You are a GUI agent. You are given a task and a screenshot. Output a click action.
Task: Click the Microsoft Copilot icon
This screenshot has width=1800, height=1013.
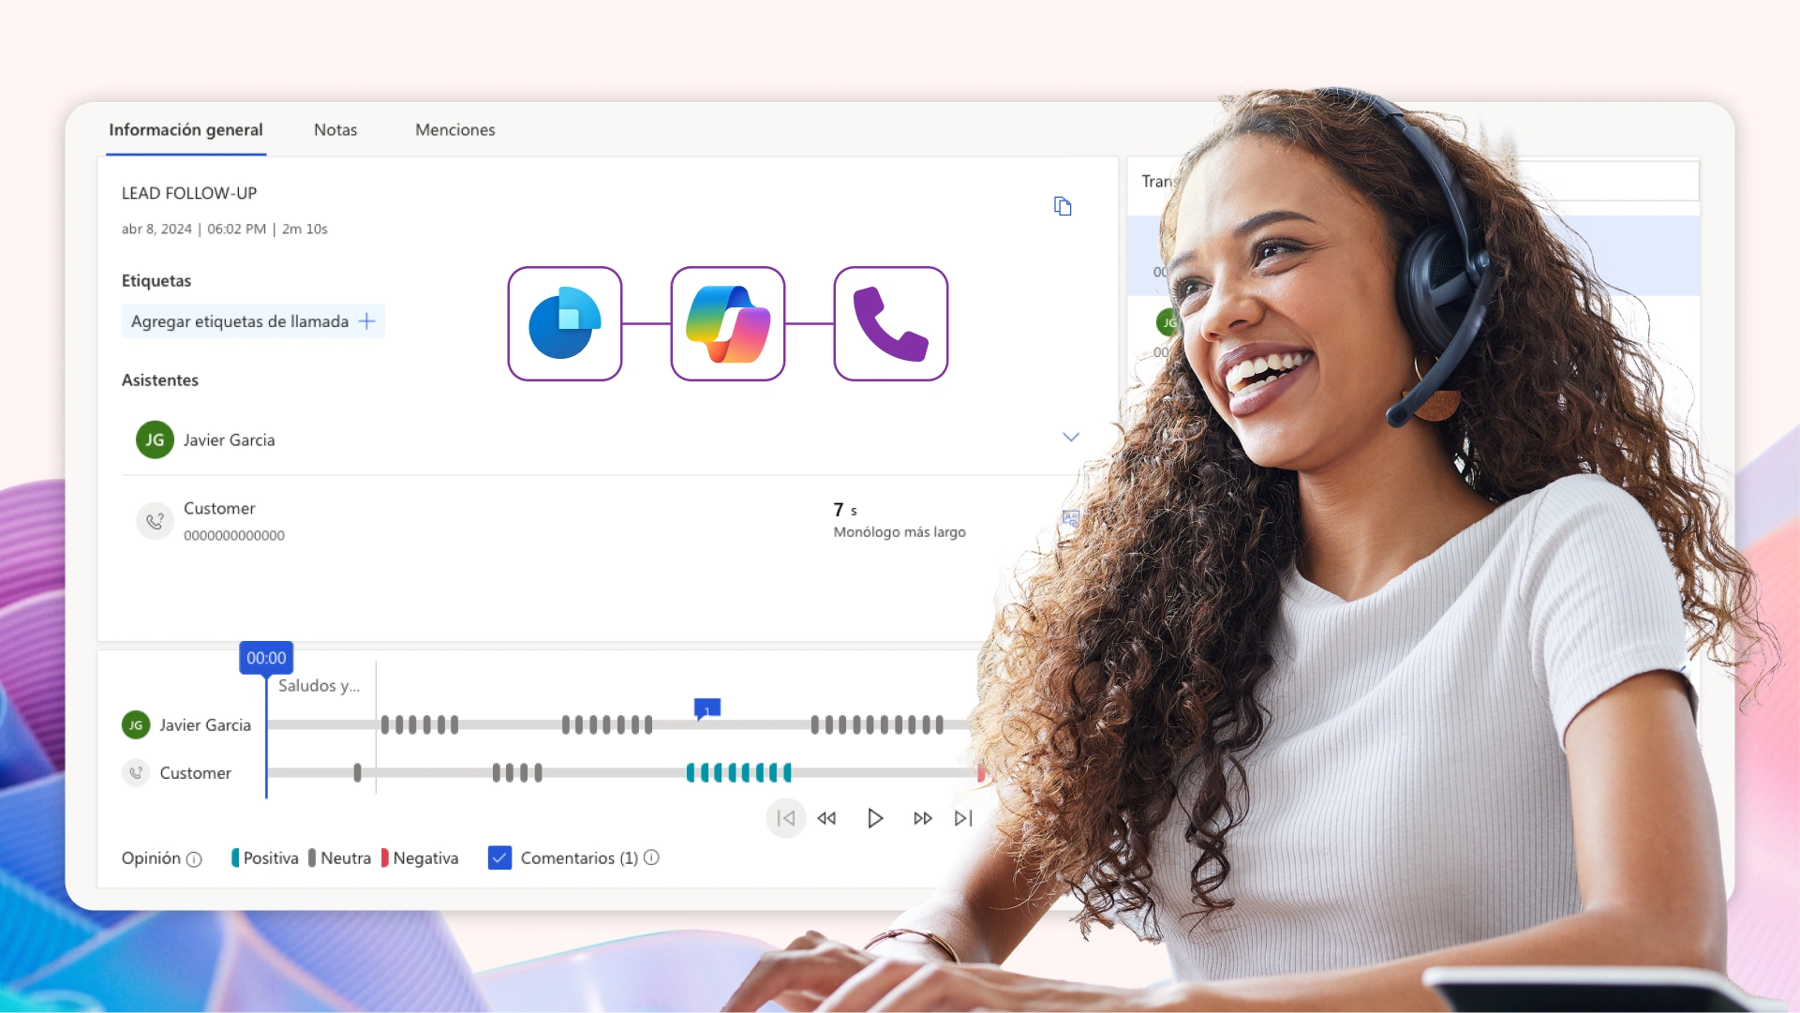tap(727, 322)
